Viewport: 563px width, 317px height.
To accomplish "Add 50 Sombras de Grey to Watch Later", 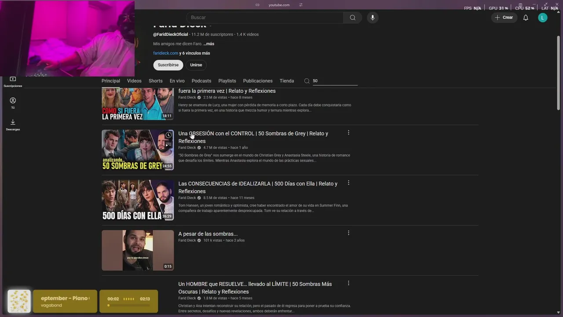I will pyautogui.click(x=168, y=135).
